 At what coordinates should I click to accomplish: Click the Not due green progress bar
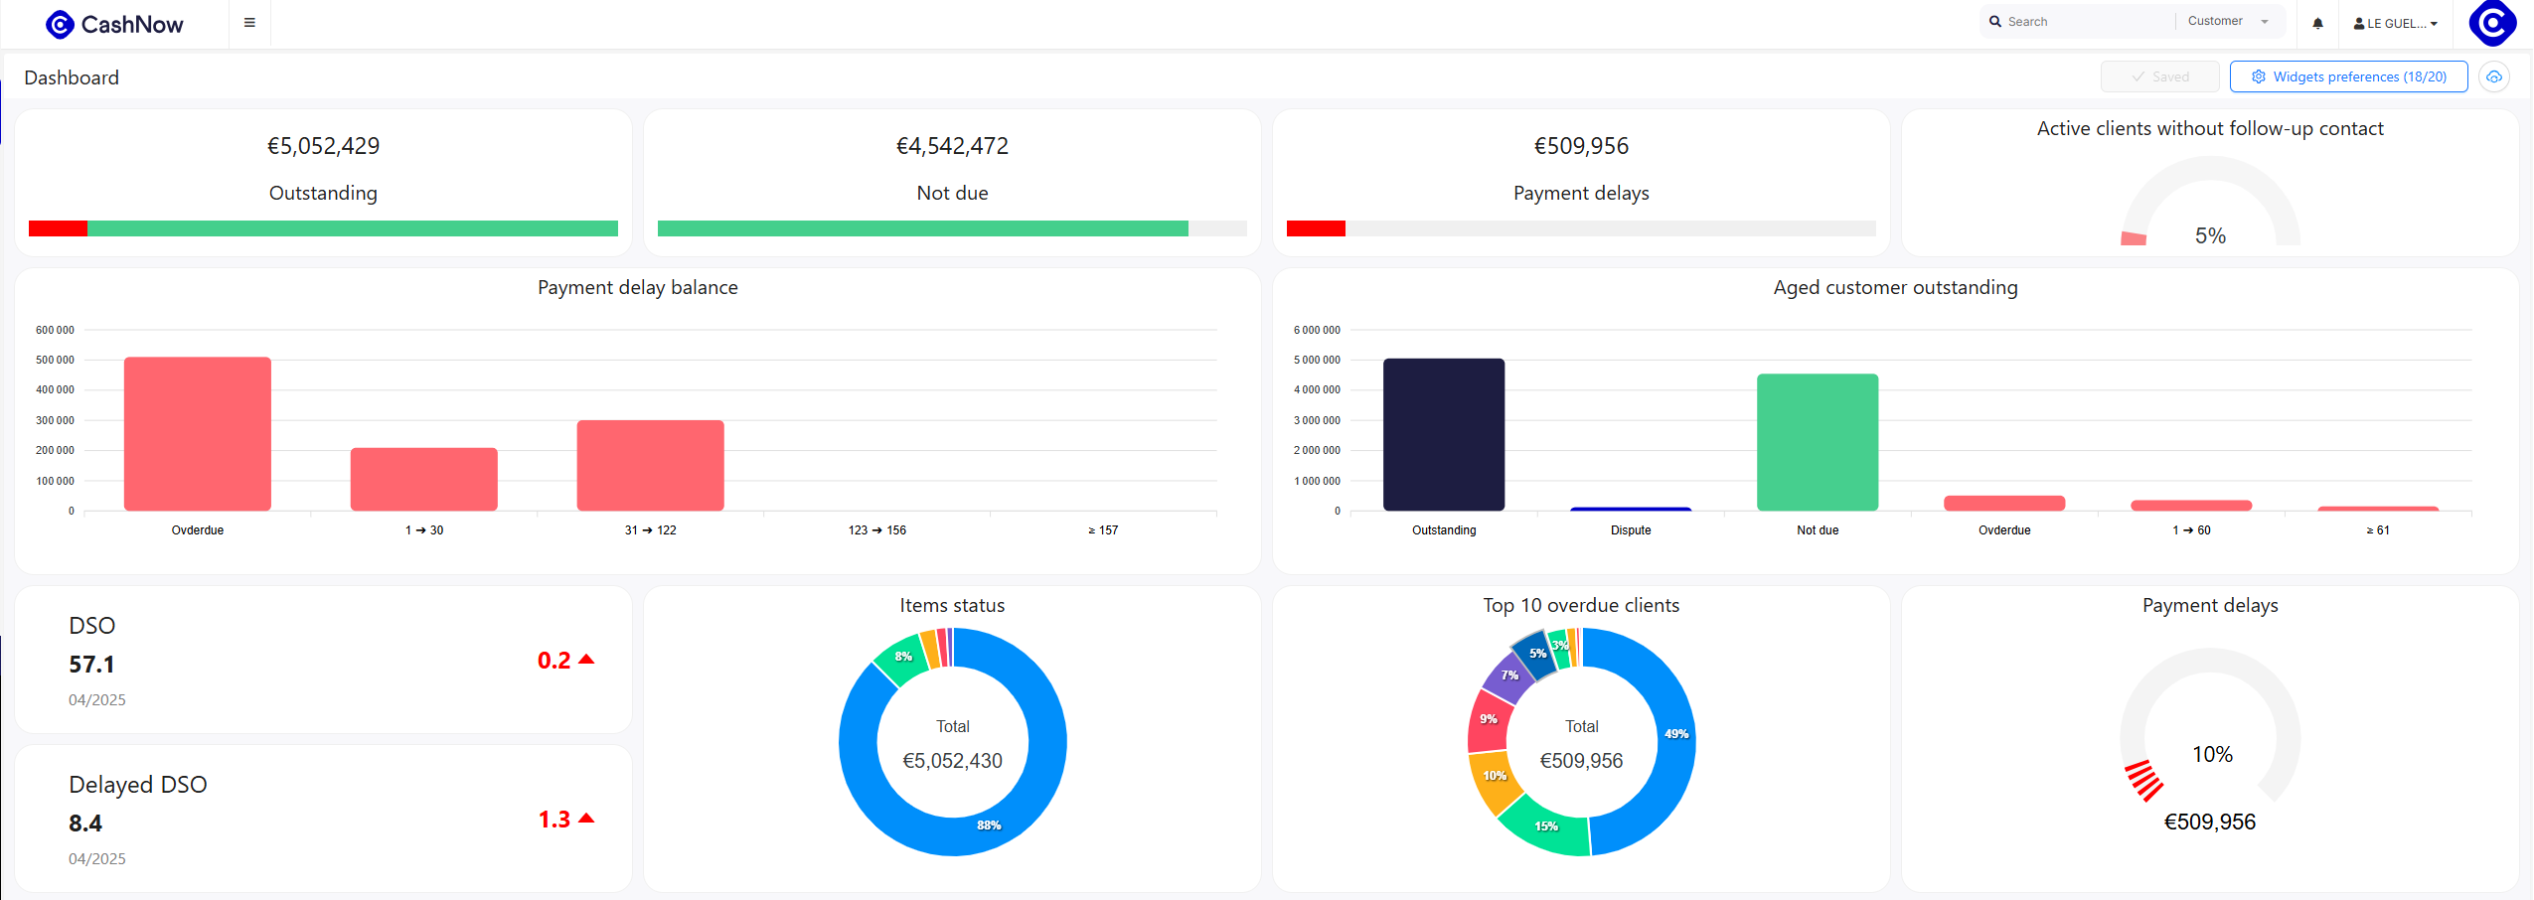(x=922, y=228)
